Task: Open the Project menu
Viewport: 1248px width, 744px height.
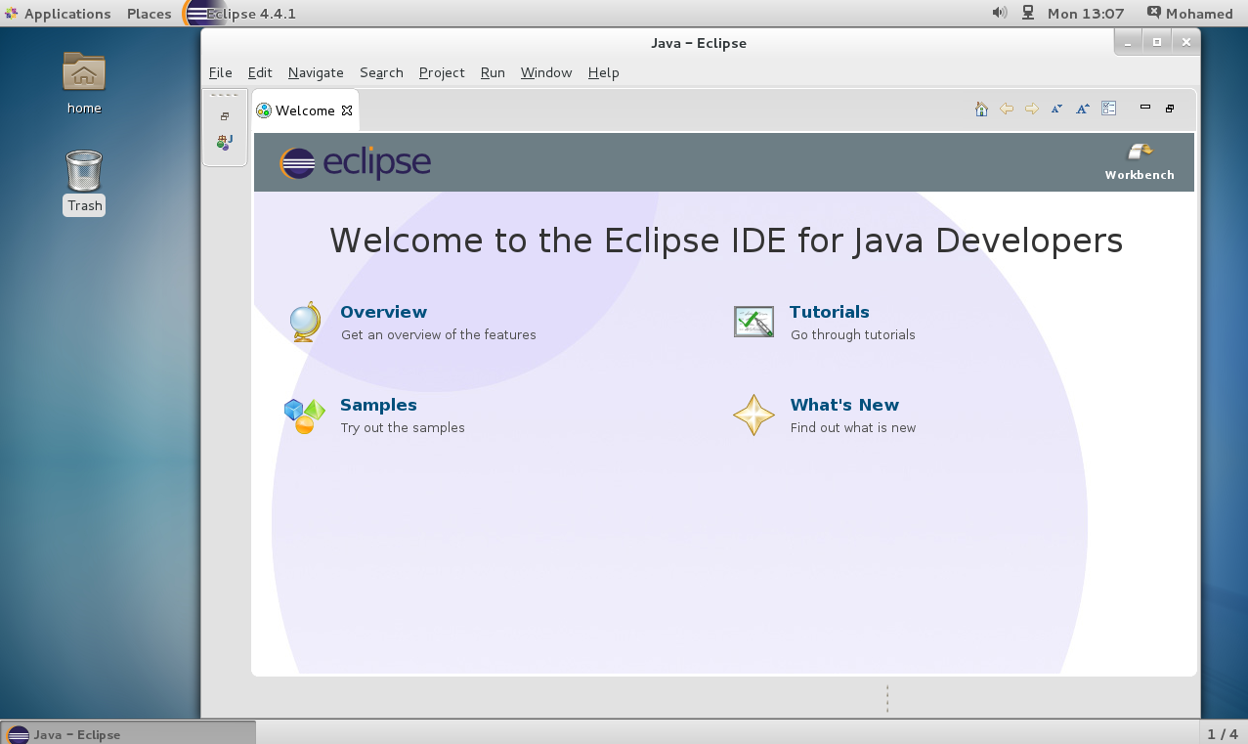Action: (x=442, y=72)
